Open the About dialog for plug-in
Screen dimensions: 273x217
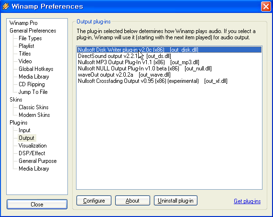pyautogui.click(x=132, y=201)
